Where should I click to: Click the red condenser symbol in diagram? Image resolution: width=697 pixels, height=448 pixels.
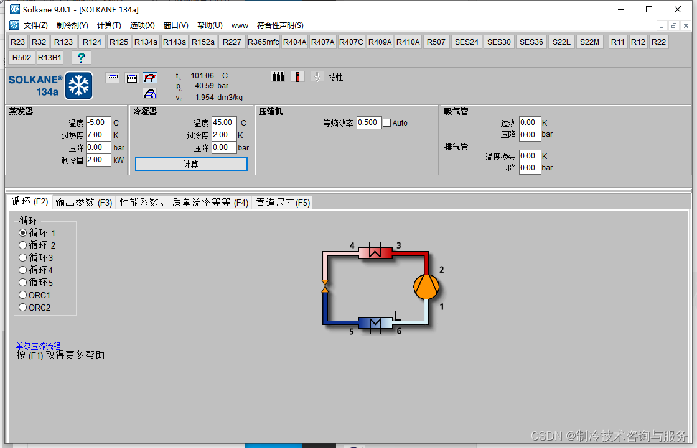(x=375, y=252)
